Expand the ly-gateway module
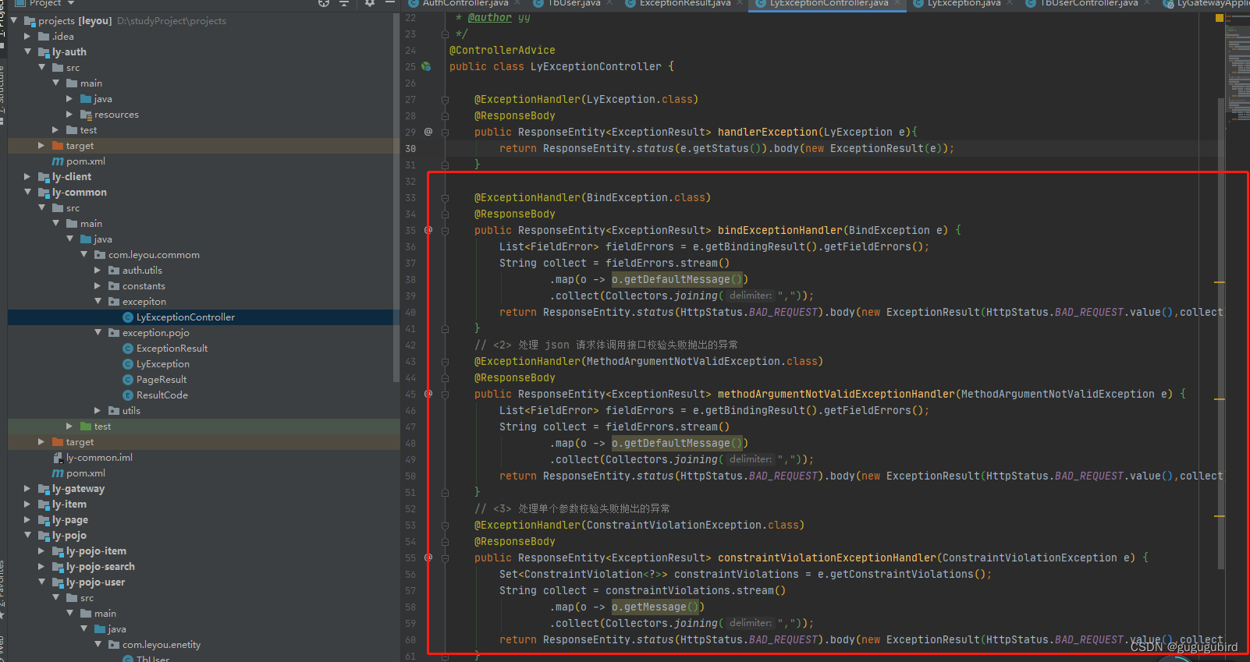The width and height of the screenshot is (1250, 662). tap(28, 489)
